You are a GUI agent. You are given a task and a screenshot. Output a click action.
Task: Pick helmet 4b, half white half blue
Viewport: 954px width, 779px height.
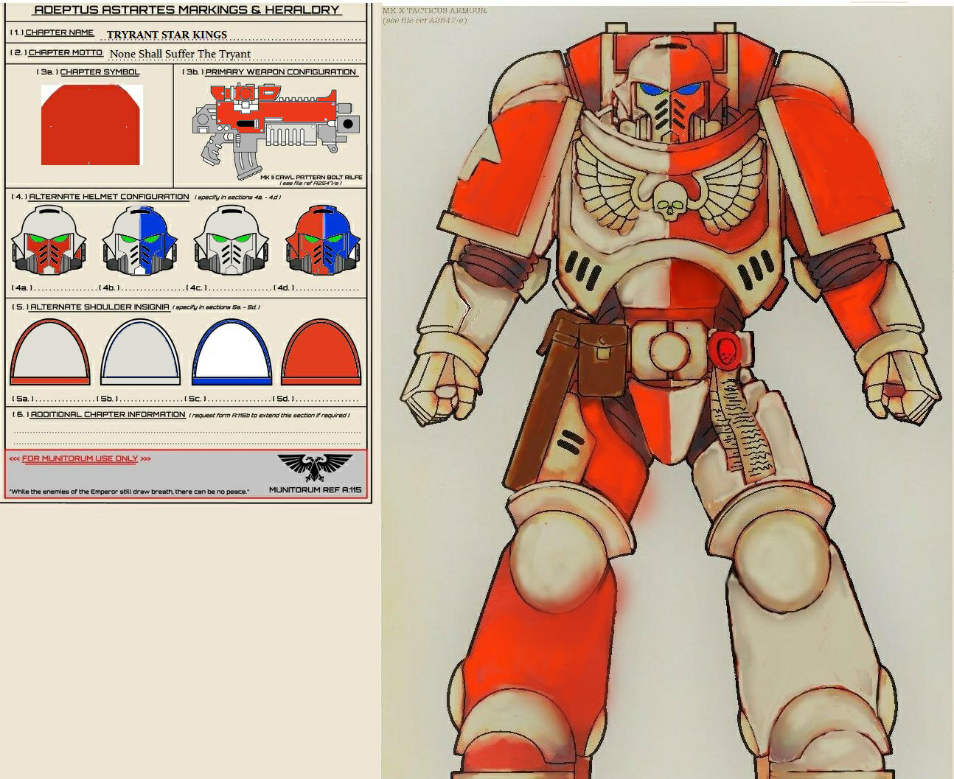(x=139, y=240)
